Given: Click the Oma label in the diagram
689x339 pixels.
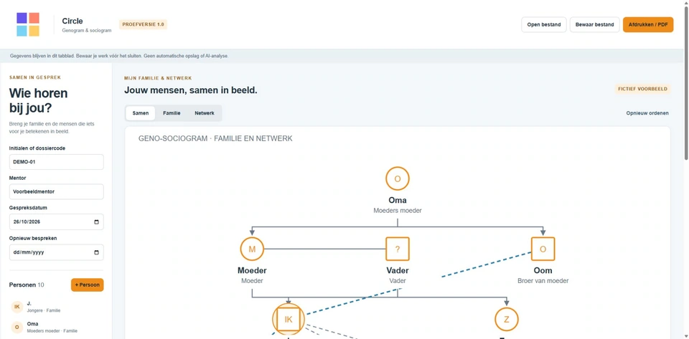Looking at the screenshot, I should 397,201.
